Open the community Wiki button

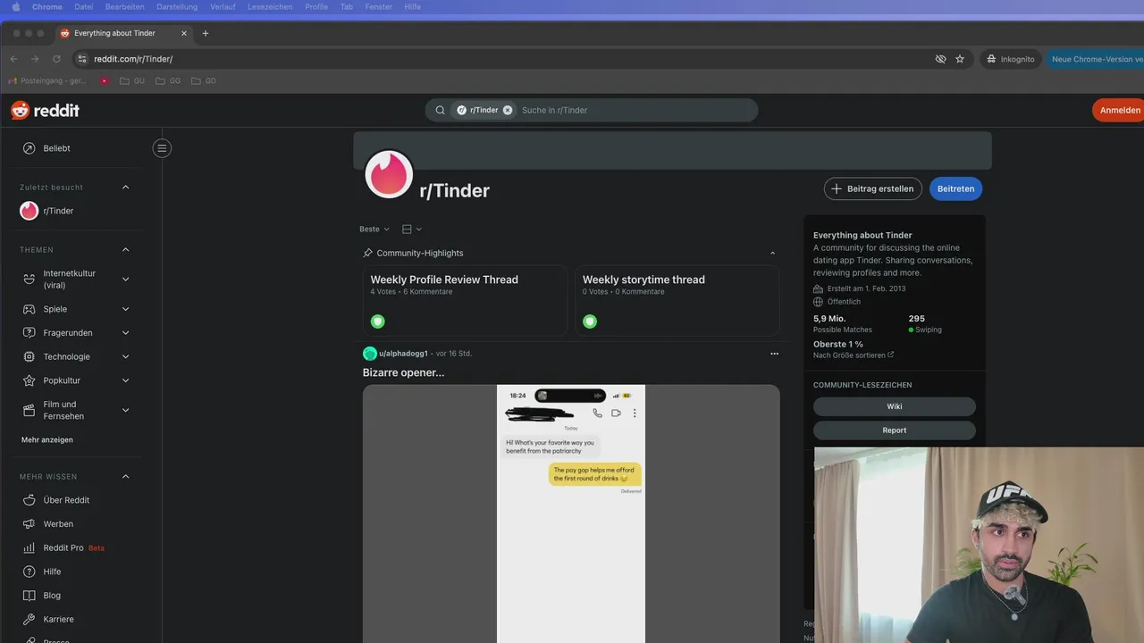tap(894, 406)
